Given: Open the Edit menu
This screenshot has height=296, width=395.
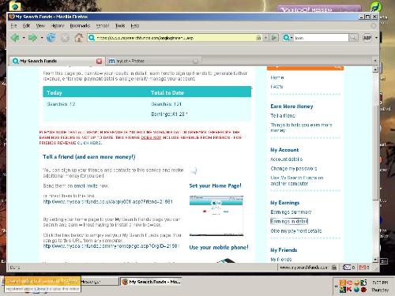Looking at the screenshot, I should 26,25.
